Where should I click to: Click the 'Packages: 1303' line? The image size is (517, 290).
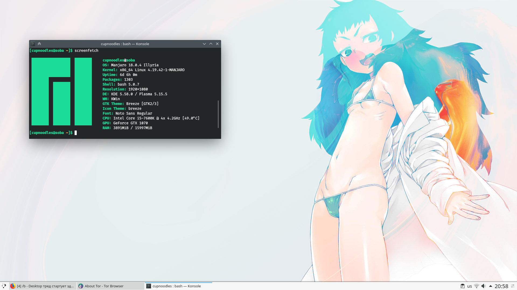[x=118, y=79]
